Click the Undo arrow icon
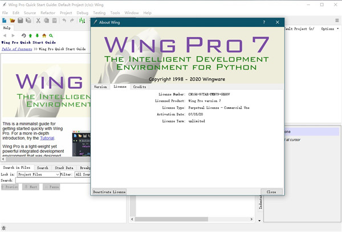 tap(64, 21)
